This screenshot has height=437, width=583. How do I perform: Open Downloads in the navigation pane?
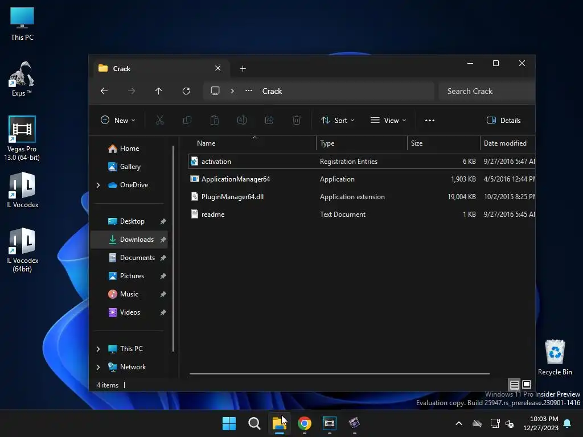(x=129, y=240)
